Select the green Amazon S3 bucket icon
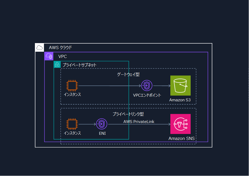This screenshot has width=249, height=176. point(180,86)
